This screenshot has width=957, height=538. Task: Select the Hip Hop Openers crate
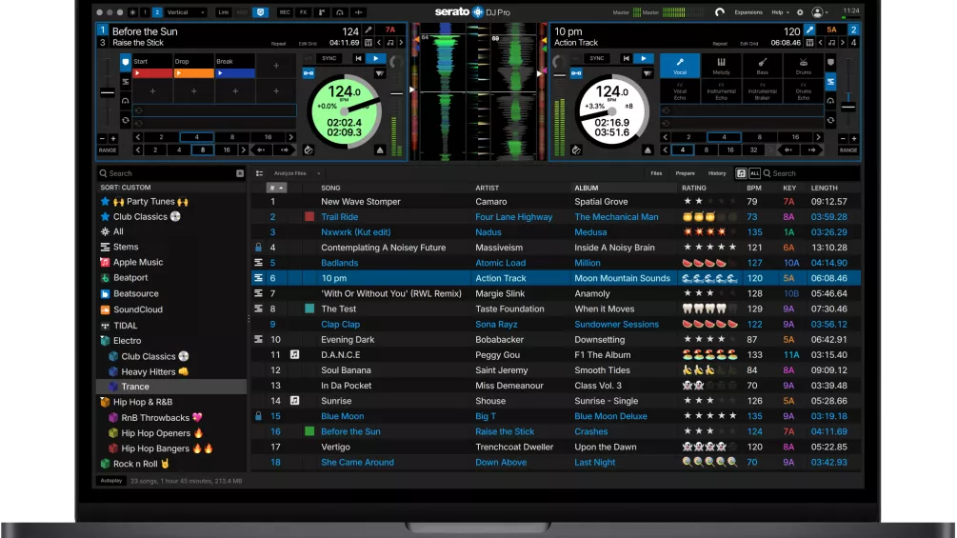click(x=155, y=433)
